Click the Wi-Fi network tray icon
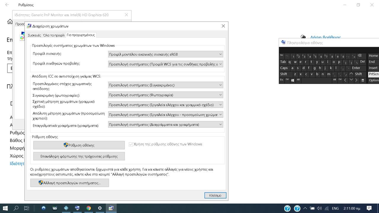Screen dimensions: 379x213 coord(327,208)
